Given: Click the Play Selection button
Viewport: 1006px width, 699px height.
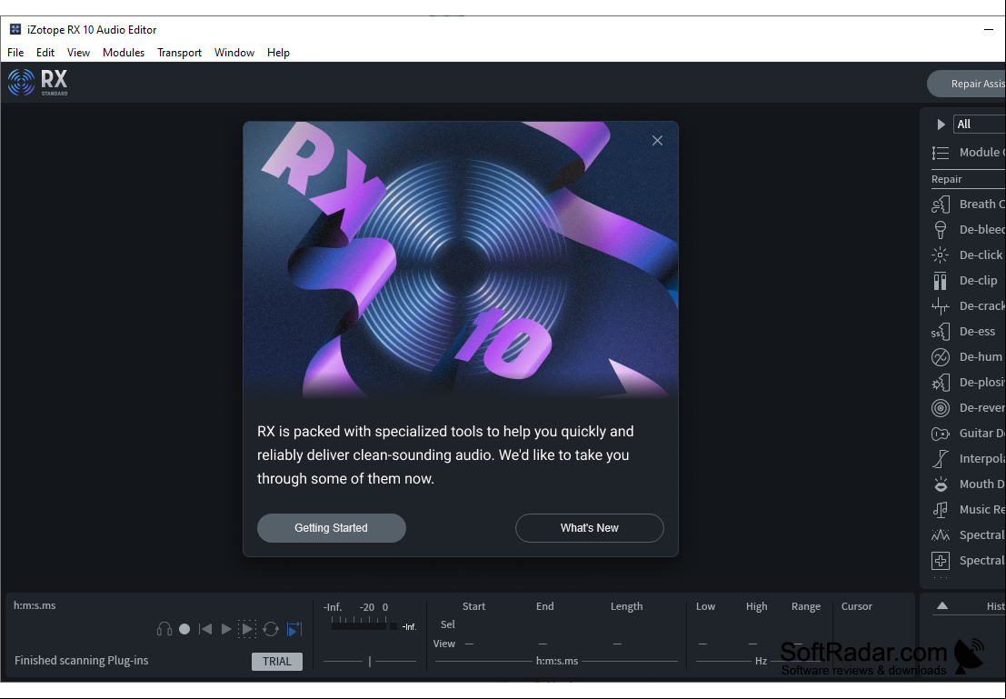Looking at the screenshot, I should [247, 629].
